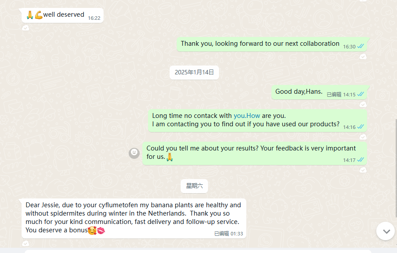Click read ticks on the 14:16 message
The width and height of the screenshot is (397, 253).
(x=360, y=127)
